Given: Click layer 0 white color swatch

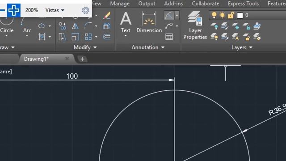Looking at the screenshot, I should coord(240,16).
